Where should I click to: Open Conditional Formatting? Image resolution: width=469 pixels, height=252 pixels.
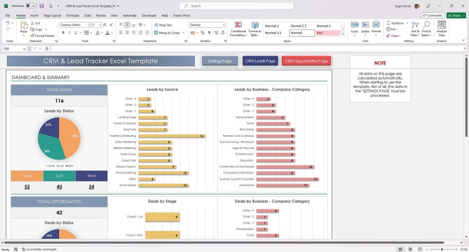click(238, 29)
